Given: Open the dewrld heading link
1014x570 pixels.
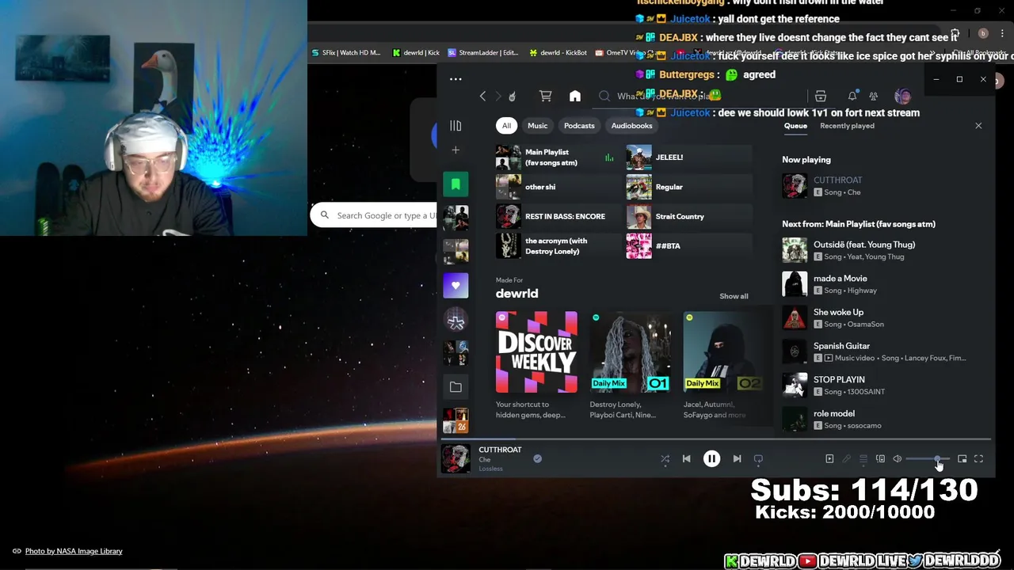Looking at the screenshot, I should click(x=517, y=293).
